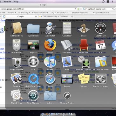Switch to the iGoogle tab
The width and height of the screenshot is (116, 116).
coord(20,17)
